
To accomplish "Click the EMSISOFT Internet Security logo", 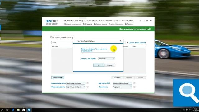I will tap(52, 22).
